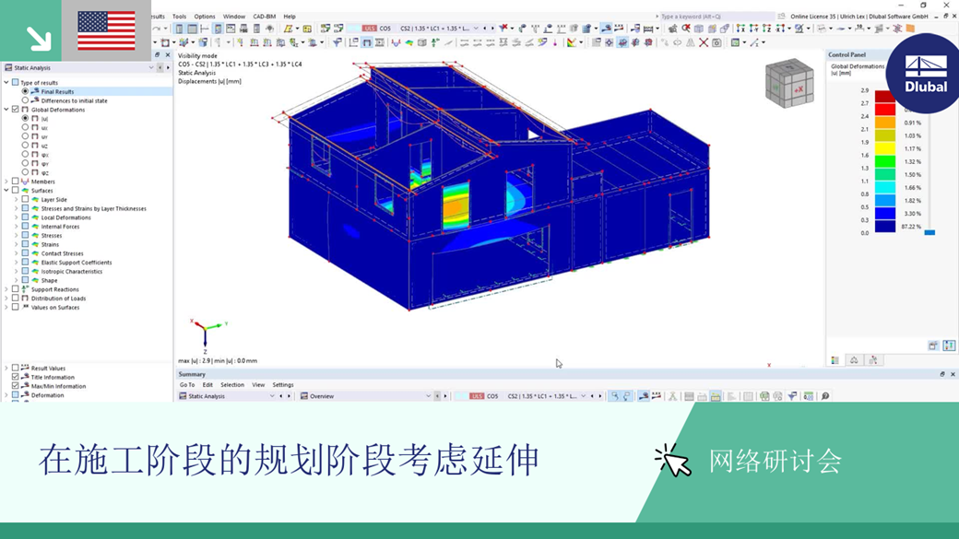Open the Tools menu
The width and height of the screenshot is (959, 539).
pos(179,17)
